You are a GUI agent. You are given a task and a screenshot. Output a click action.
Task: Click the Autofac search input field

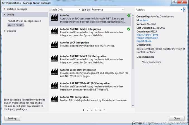point(157,10)
